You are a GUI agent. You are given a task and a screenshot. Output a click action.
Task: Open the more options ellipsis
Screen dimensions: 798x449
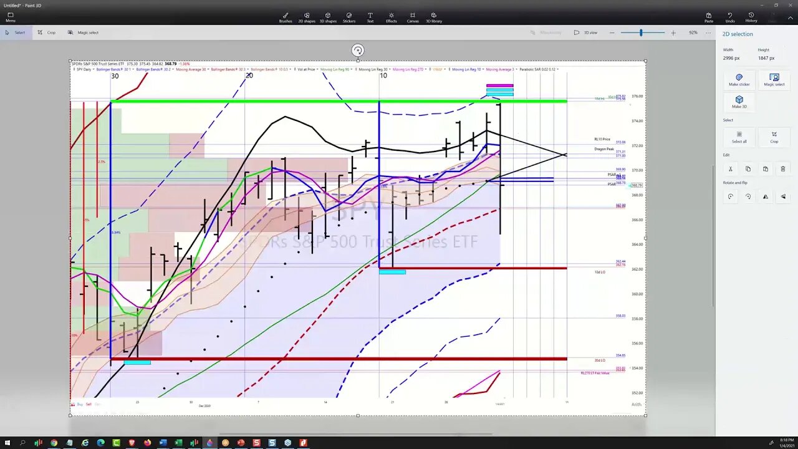708,32
